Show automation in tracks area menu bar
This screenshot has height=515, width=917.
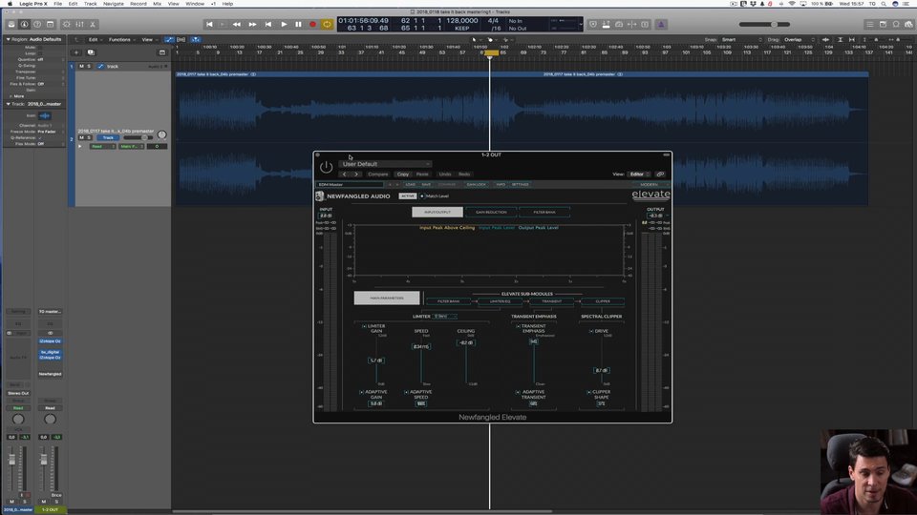169,40
